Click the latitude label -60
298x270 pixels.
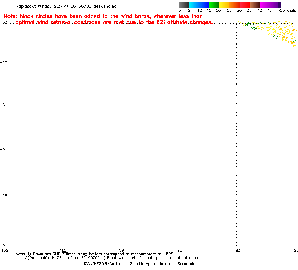click(4, 245)
